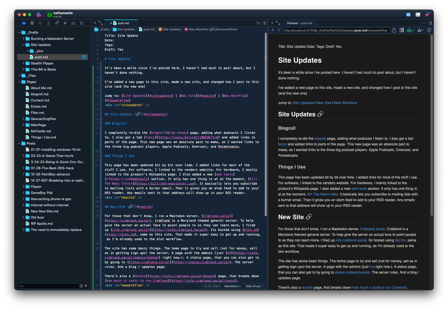This screenshot has width=448, height=309.
Task: Click the blogroll link in preview
Action: click(320, 138)
